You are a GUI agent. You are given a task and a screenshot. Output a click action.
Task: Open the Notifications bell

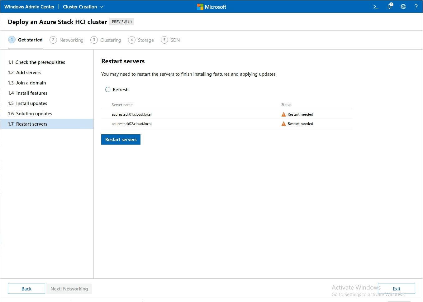pos(389,7)
